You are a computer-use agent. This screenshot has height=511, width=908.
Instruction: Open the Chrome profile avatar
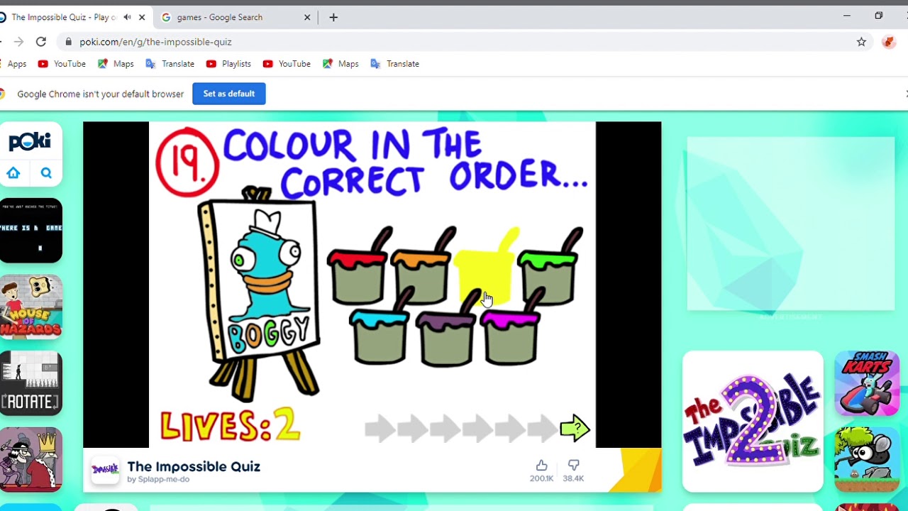tap(889, 42)
